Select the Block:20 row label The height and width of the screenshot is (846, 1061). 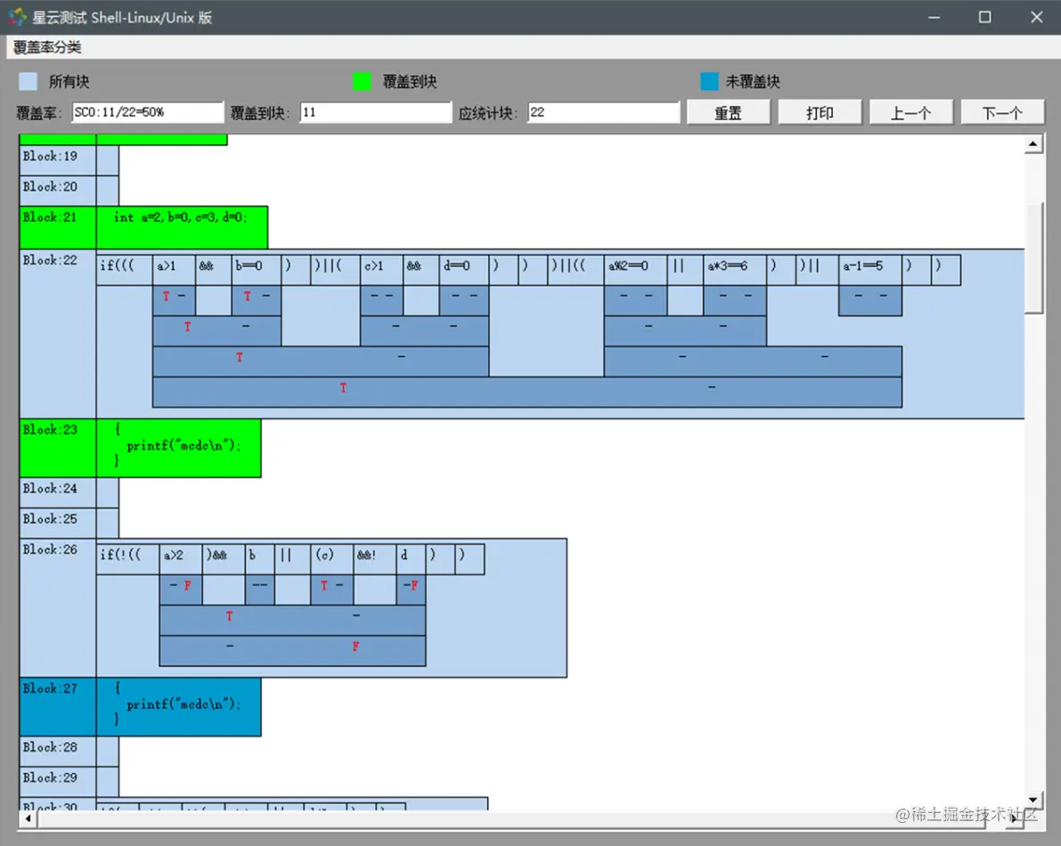(58, 191)
